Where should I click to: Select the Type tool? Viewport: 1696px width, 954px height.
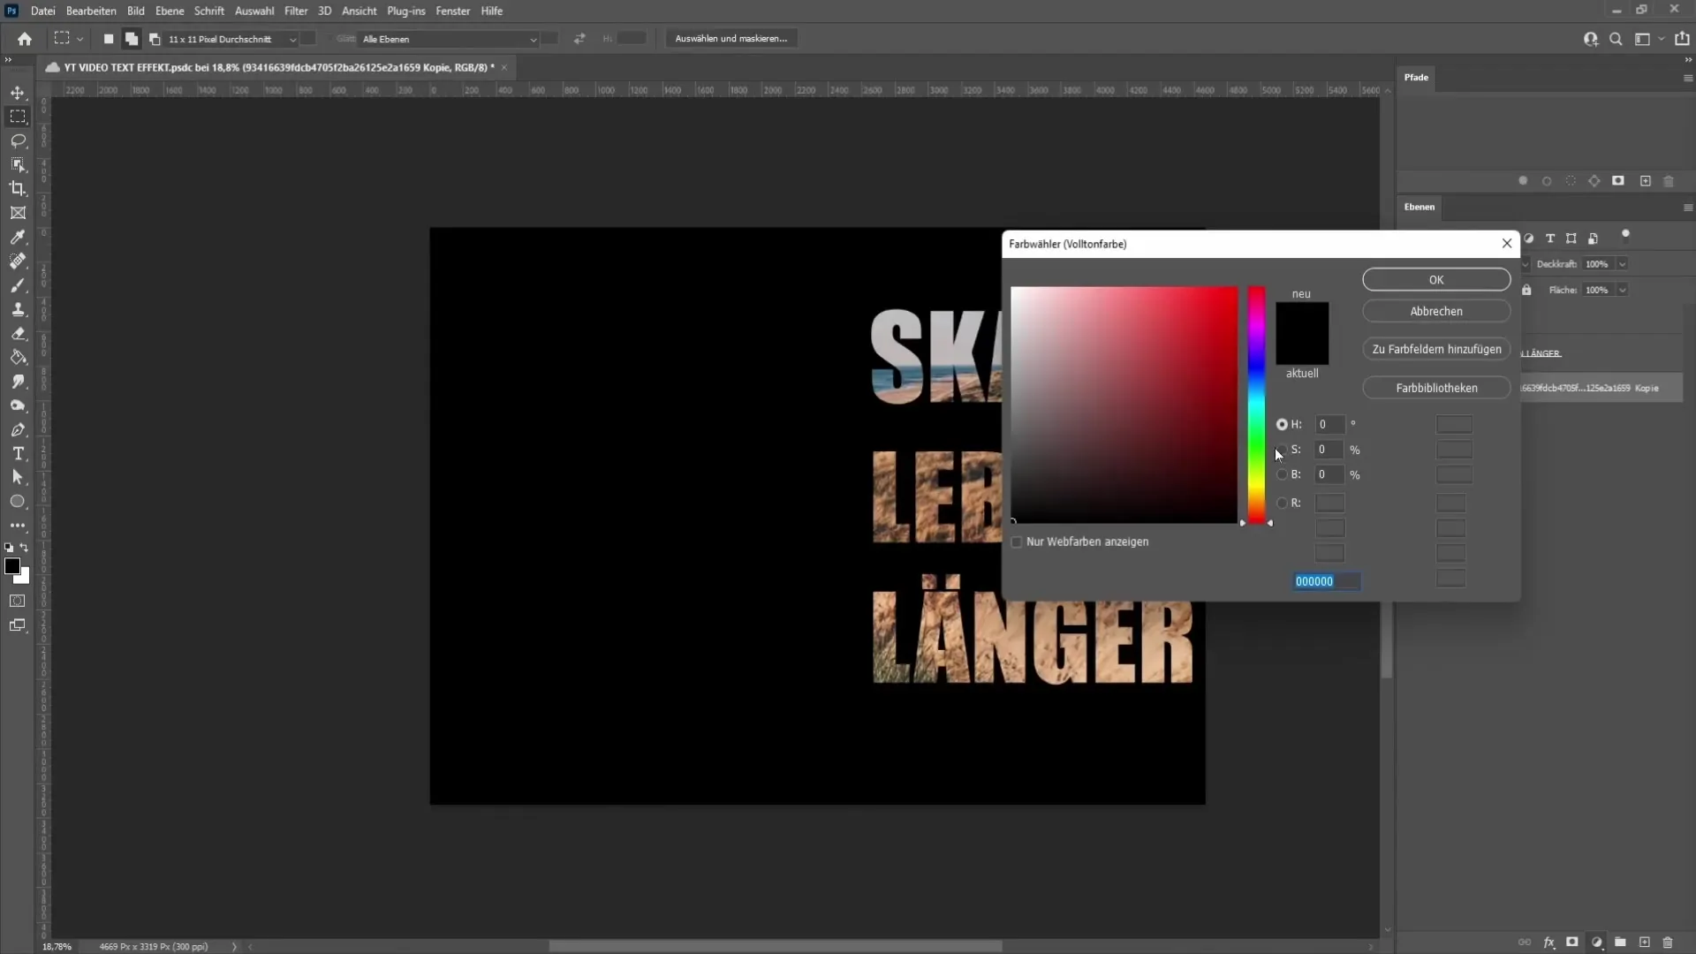18,453
